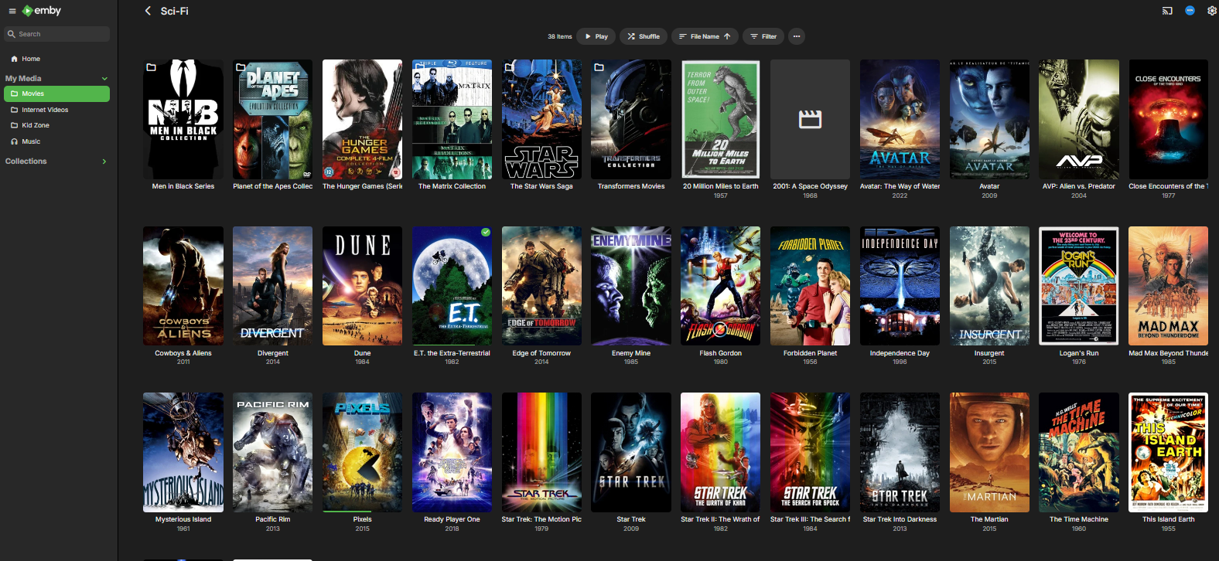Open the settings gear icon
Viewport: 1219px width, 561px height.
1211,11
